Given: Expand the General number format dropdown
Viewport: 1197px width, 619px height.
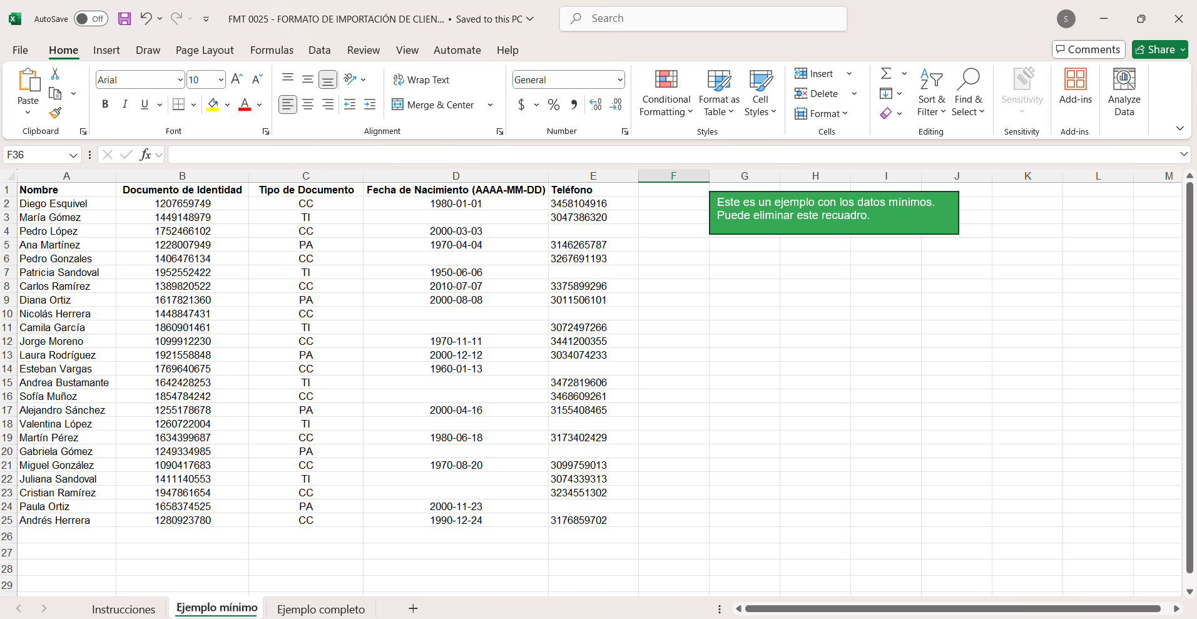Looking at the screenshot, I should coord(619,79).
